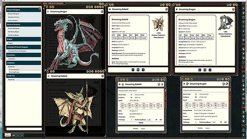The image size is (247, 139).
Task: Click search field at bottom of book index
Action: pyautogui.click(x=24, y=129)
